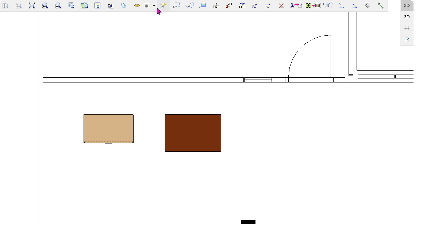Toggle the star selection mode tool
423x231 pixels.
tap(163, 5)
